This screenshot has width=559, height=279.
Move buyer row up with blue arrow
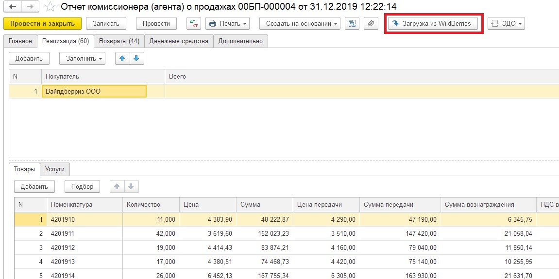(x=122, y=58)
